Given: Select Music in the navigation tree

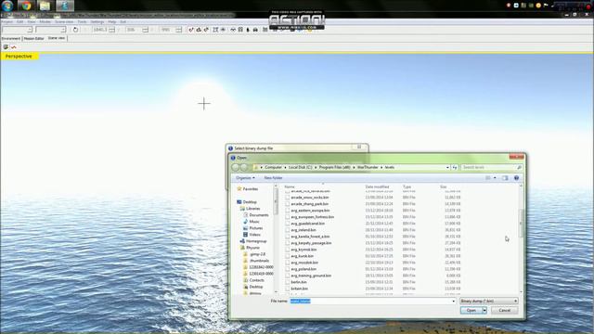Looking at the screenshot, I should pos(252,222).
